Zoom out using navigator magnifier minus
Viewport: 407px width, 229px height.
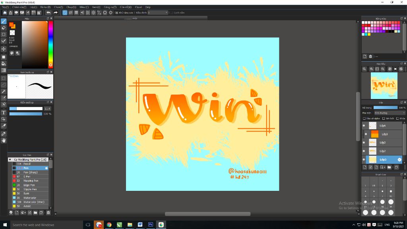pos(383,69)
